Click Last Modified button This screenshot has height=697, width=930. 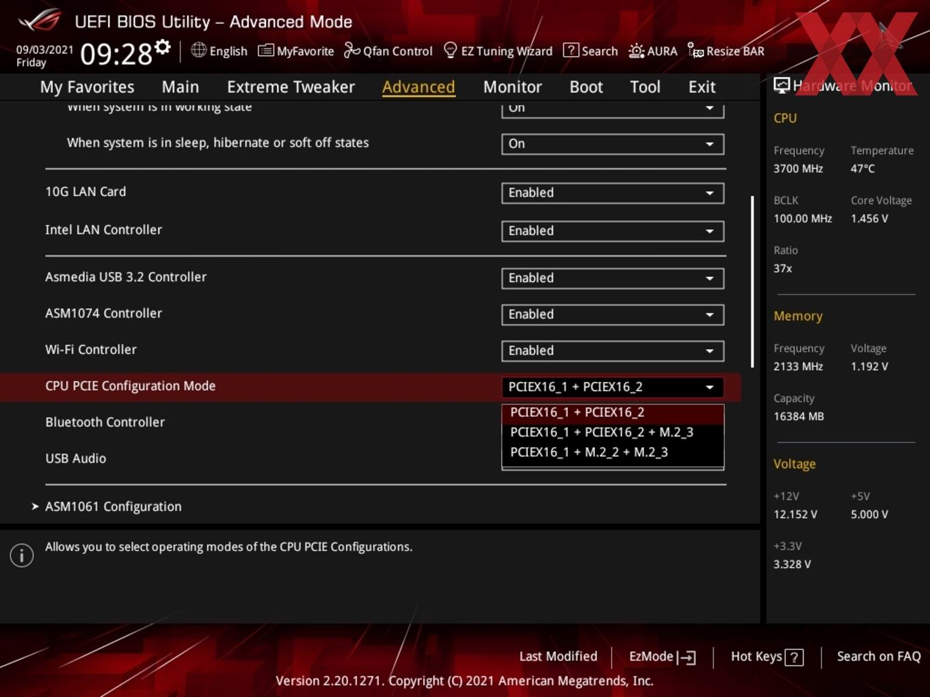(558, 657)
